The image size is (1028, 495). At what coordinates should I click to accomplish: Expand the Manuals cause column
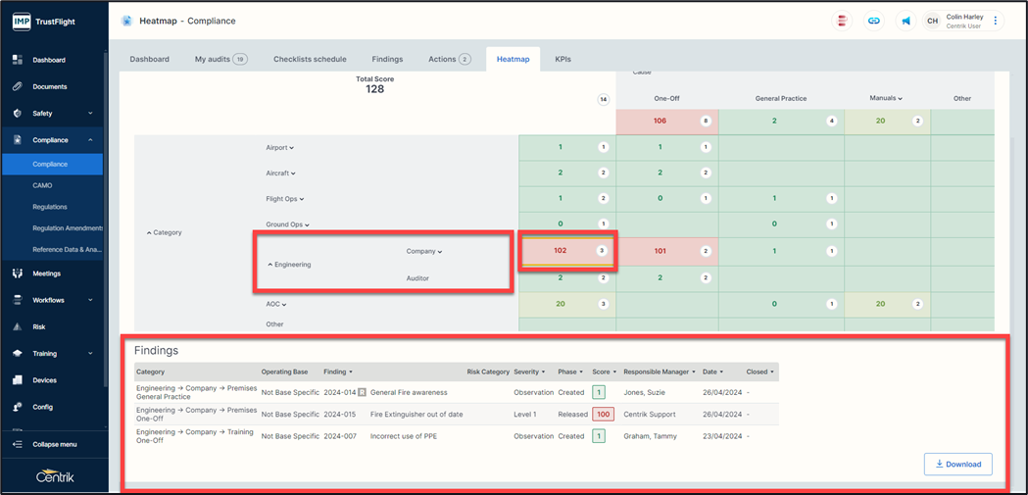(886, 98)
